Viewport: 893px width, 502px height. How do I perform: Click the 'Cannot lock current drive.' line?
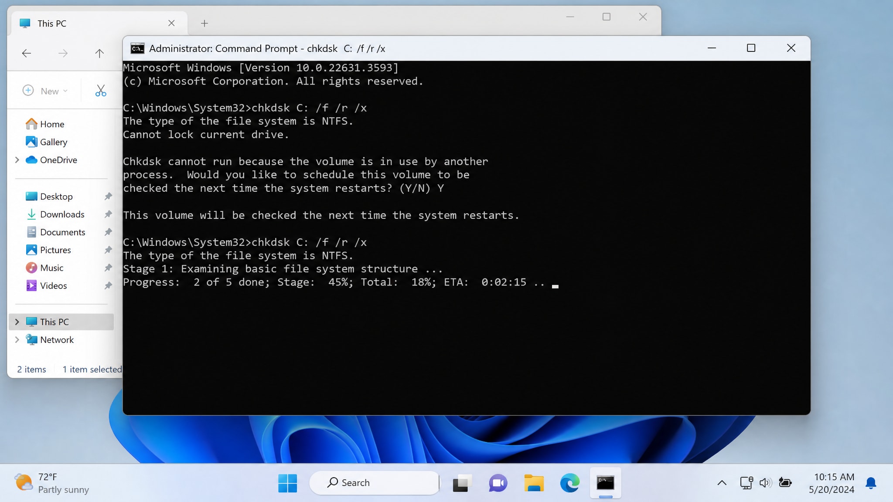pos(206,135)
